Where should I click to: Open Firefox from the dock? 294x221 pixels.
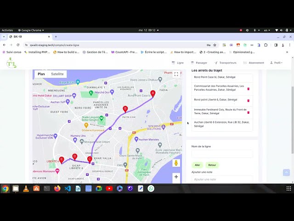click(57, 188)
